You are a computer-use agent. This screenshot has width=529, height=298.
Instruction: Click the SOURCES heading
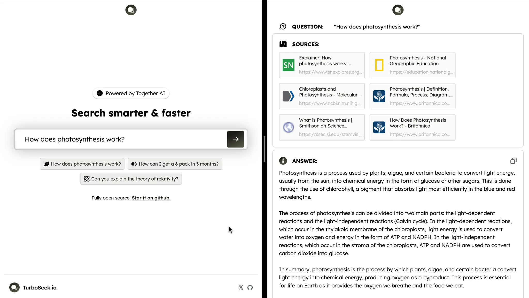[306, 44]
